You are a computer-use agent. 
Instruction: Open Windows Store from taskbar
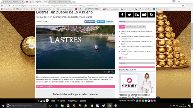pyautogui.click(x=68, y=106)
